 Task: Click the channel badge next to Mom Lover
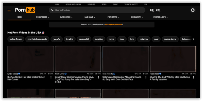tap(65, 74)
